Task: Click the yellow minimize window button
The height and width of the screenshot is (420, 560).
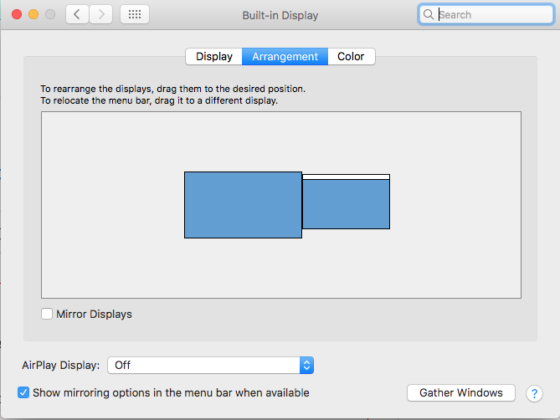Action: pyautogui.click(x=33, y=14)
